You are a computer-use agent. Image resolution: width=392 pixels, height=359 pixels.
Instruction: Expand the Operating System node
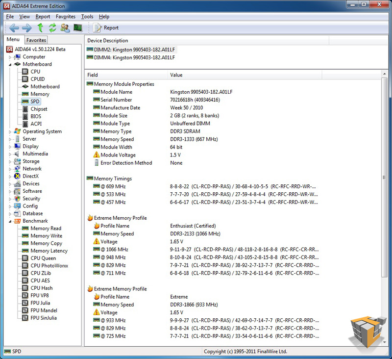(10, 132)
